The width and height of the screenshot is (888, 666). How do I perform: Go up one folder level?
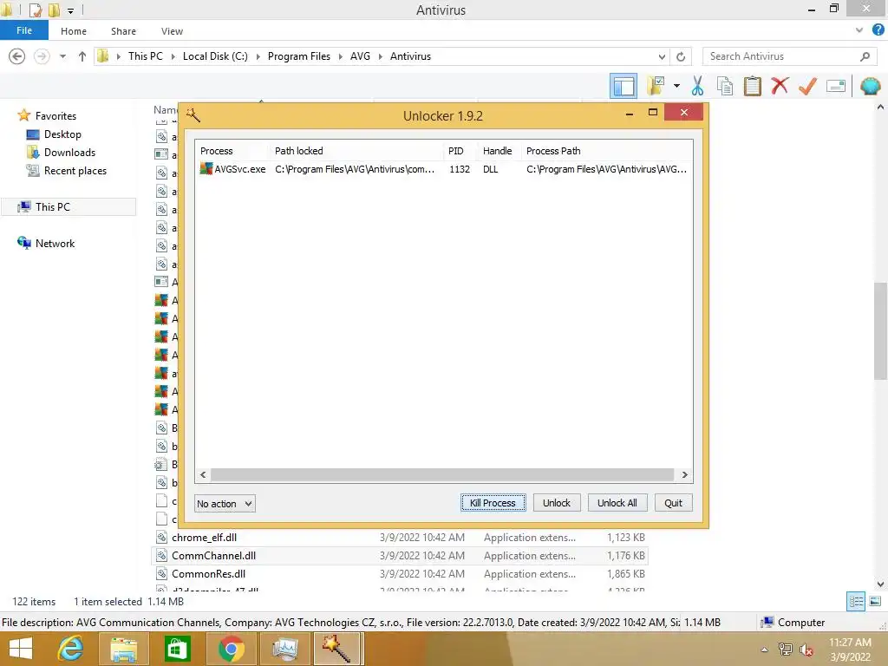(x=82, y=56)
